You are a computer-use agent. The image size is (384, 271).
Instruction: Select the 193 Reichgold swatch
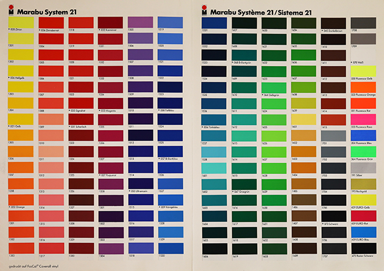point(364,184)
